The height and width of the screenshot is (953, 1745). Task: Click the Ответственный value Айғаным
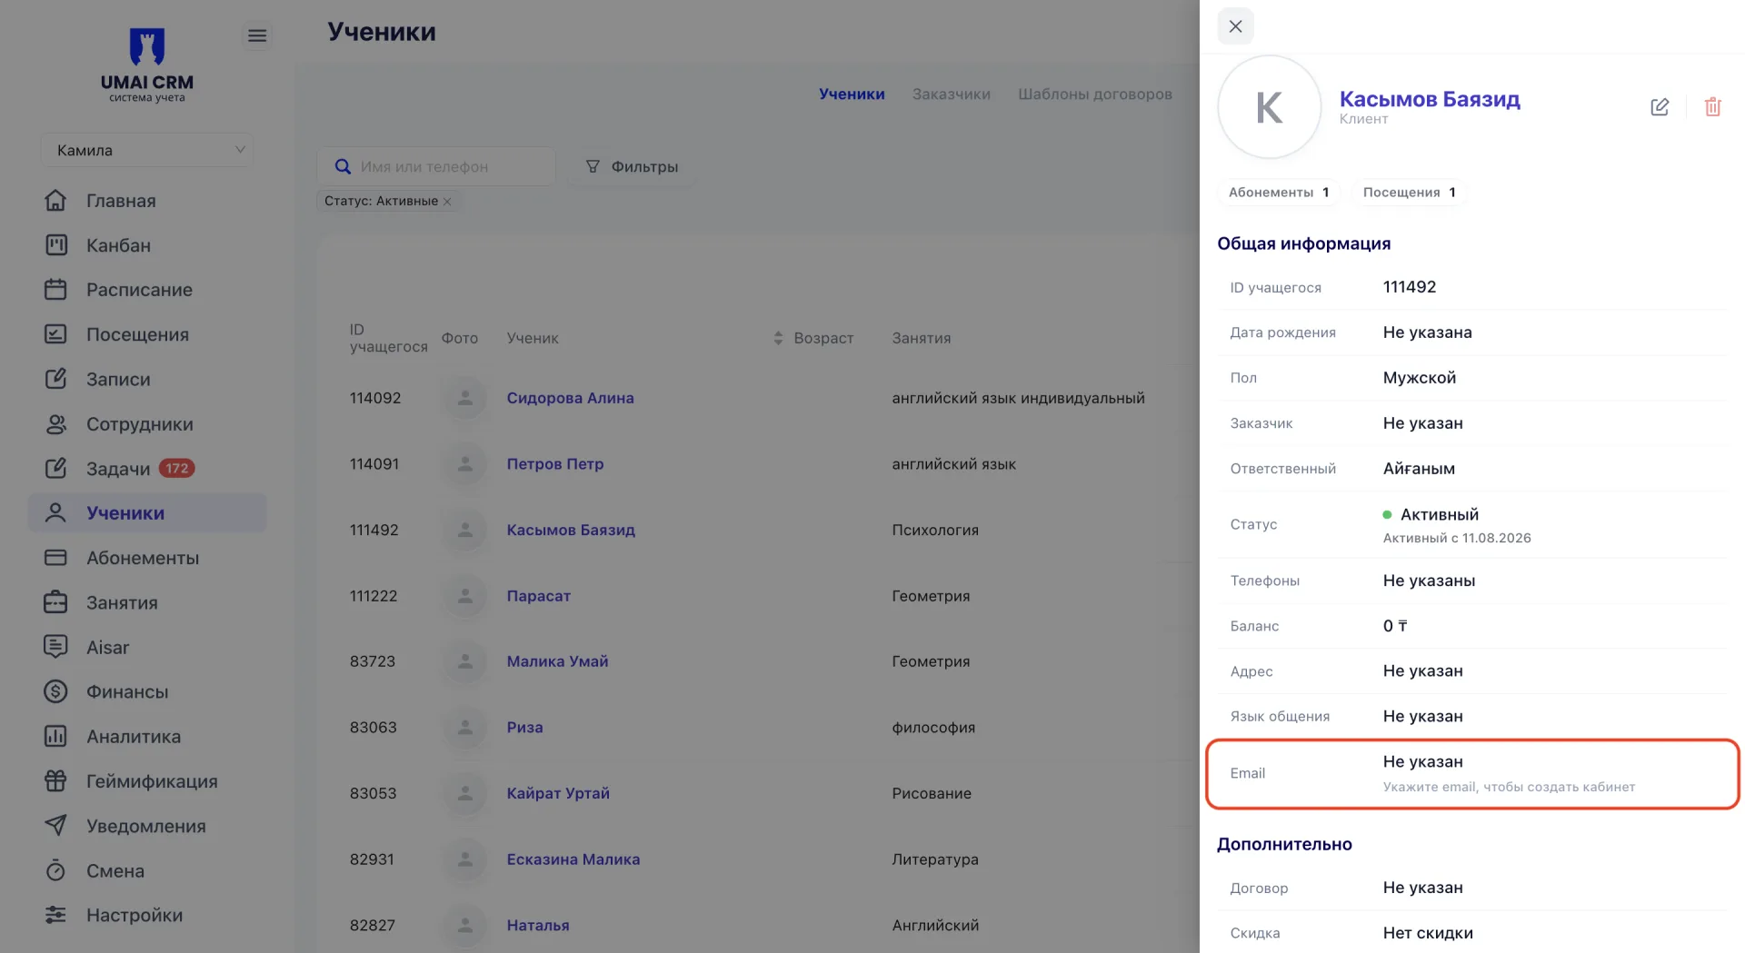(x=1419, y=469)
